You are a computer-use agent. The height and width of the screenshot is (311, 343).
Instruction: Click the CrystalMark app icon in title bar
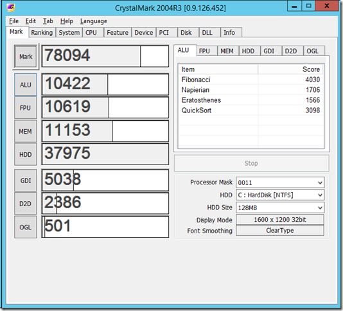tap(11, 8)
